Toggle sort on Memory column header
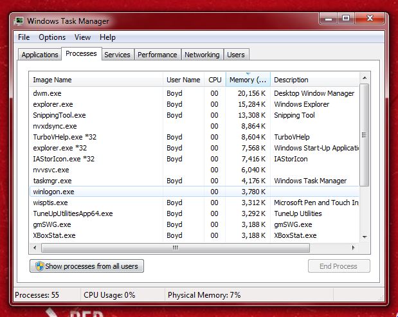The height and width of the screenshot is (317, 398). [x=248, y=80]
